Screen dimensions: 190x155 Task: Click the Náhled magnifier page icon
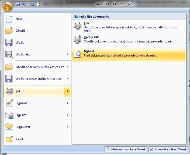point(78,54)
